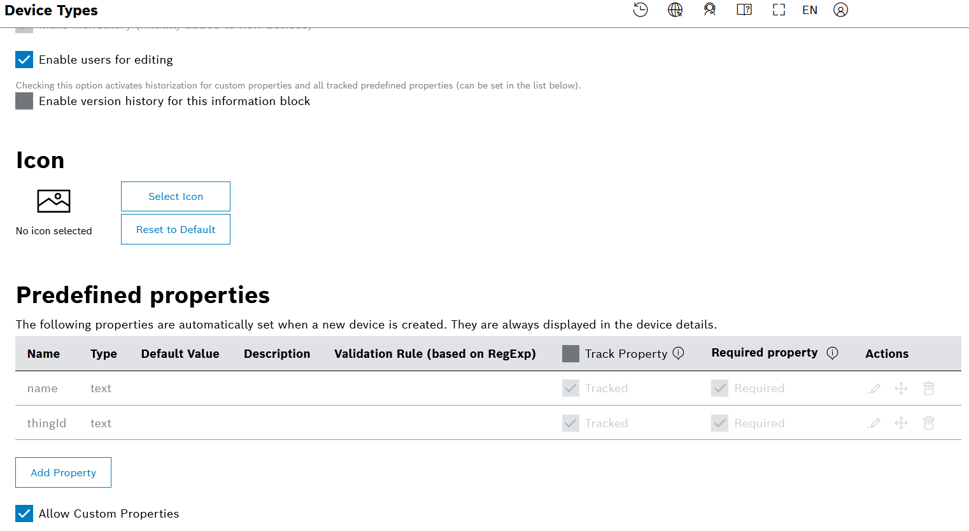Click info icon beside Required property
The height and width of the screenshot is (531, 969).
[832, 353]
